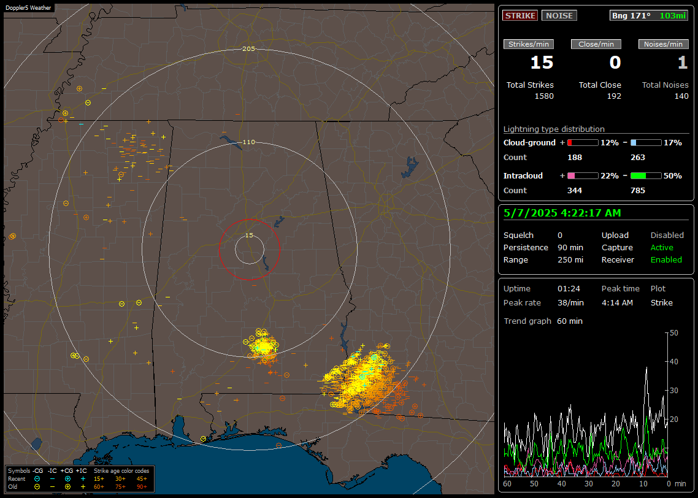Click the Cloud-ground 12% percentage label
This screenshot has width=698, height=498.
click(610, 143)
